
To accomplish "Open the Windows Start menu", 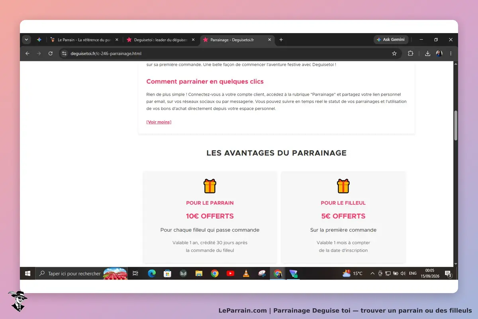I will pos(28,274).
